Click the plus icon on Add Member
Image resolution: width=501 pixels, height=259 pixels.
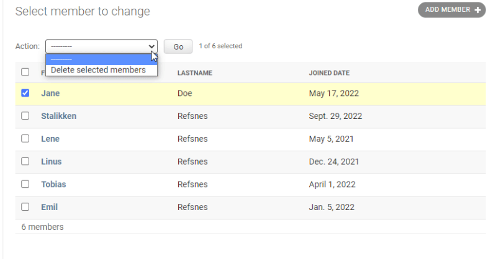click(477, 10)
